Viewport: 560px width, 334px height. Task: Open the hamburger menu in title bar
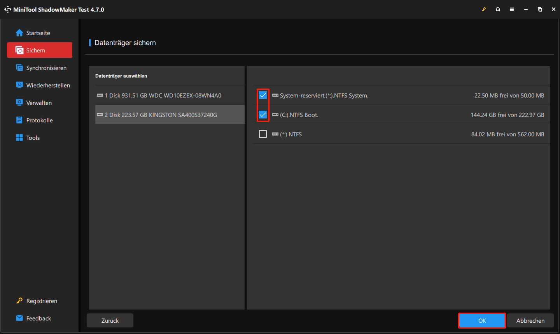pyautogui.click(x=512, y=9)
